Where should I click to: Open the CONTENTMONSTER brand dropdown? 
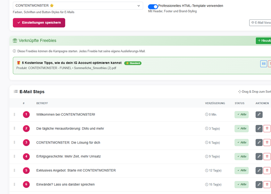coord(78,6)
